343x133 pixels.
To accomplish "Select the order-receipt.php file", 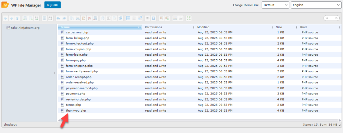I will tap(199, 77).
